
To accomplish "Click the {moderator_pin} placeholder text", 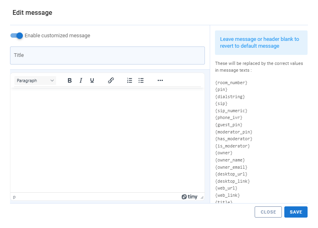I will click(234, 132).
